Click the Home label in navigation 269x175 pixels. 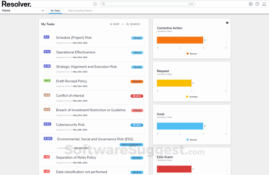coord(6,11)
